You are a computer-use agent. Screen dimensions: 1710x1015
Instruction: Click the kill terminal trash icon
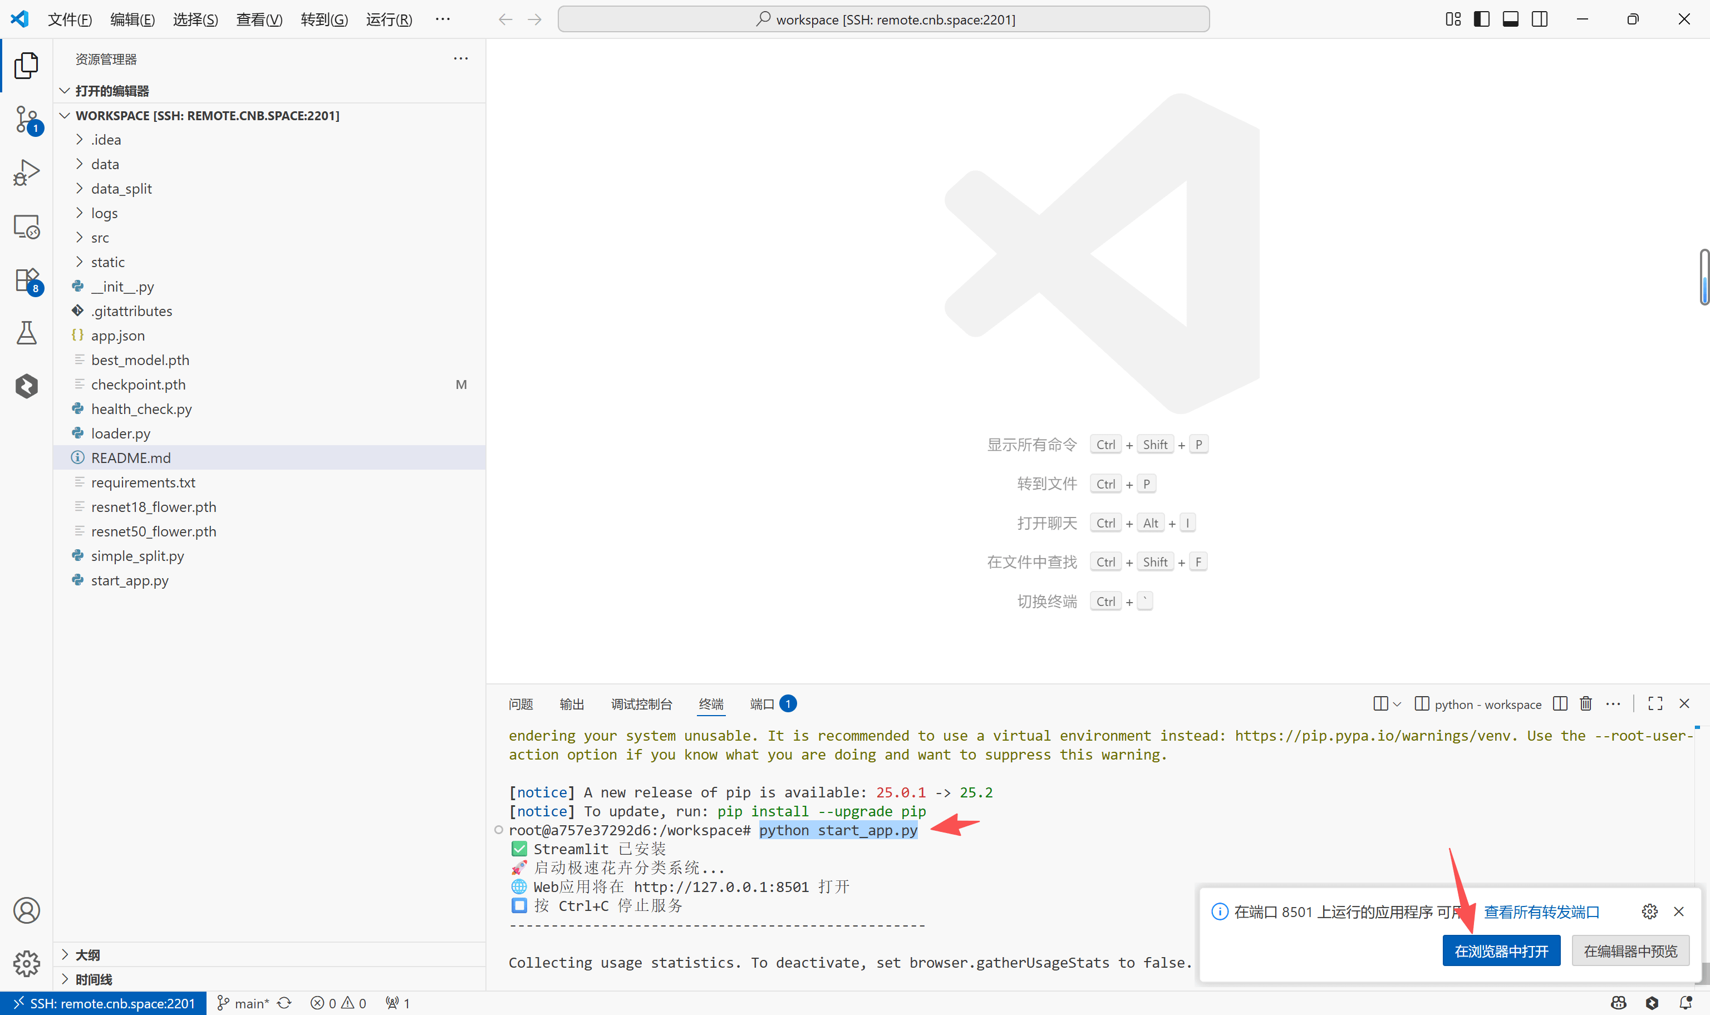point(1585,704)
